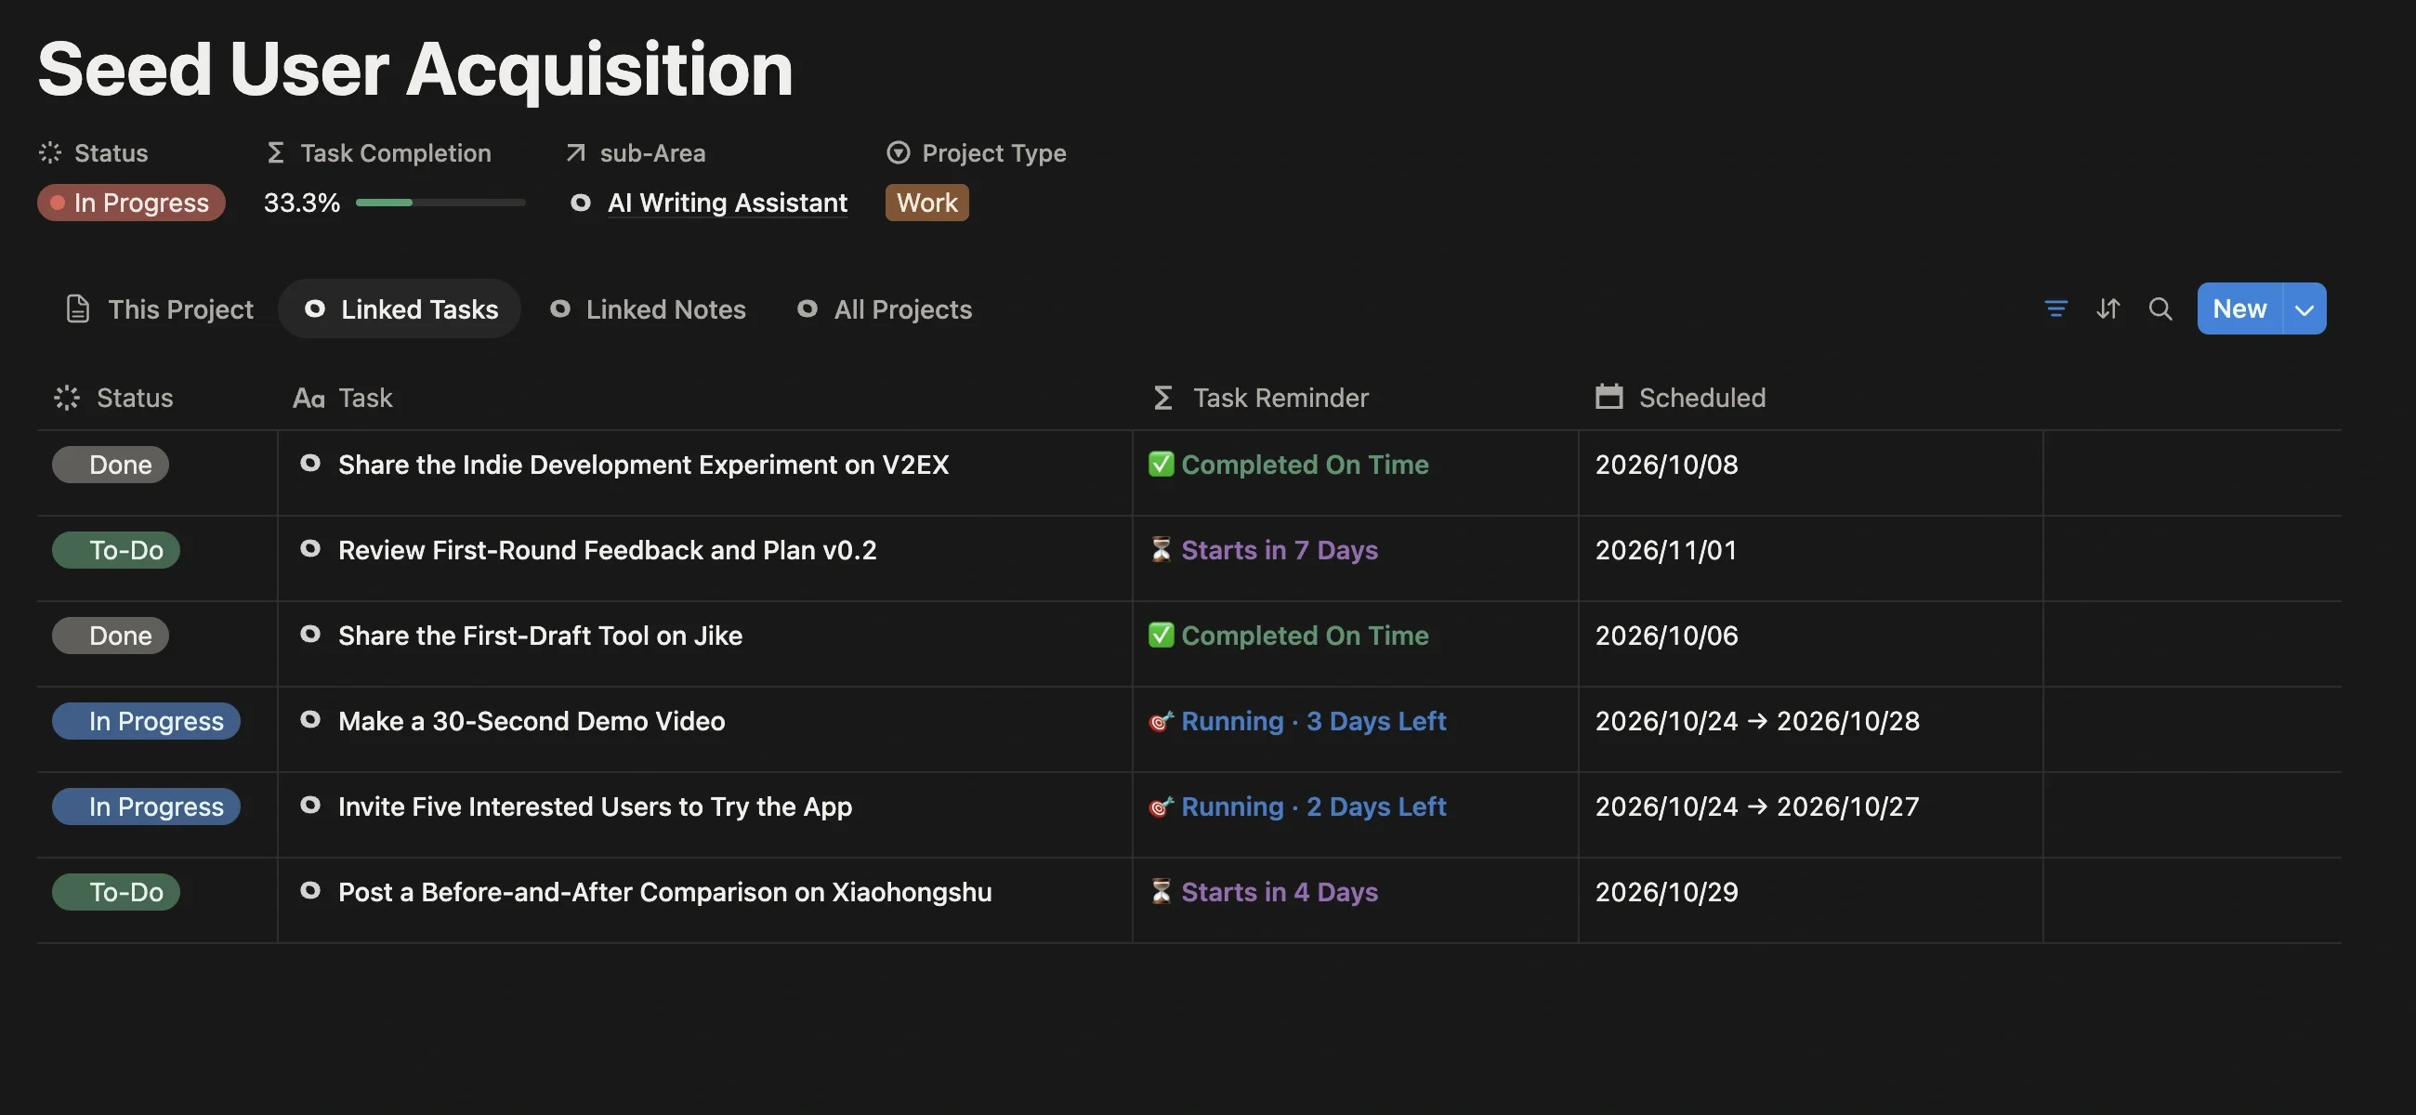Image resolution: width=2416 pixels, height=1115 pixels.
Task: Click scheduled range 2026/10/24 → 2026/10/28
Action: click(1756, 720)
